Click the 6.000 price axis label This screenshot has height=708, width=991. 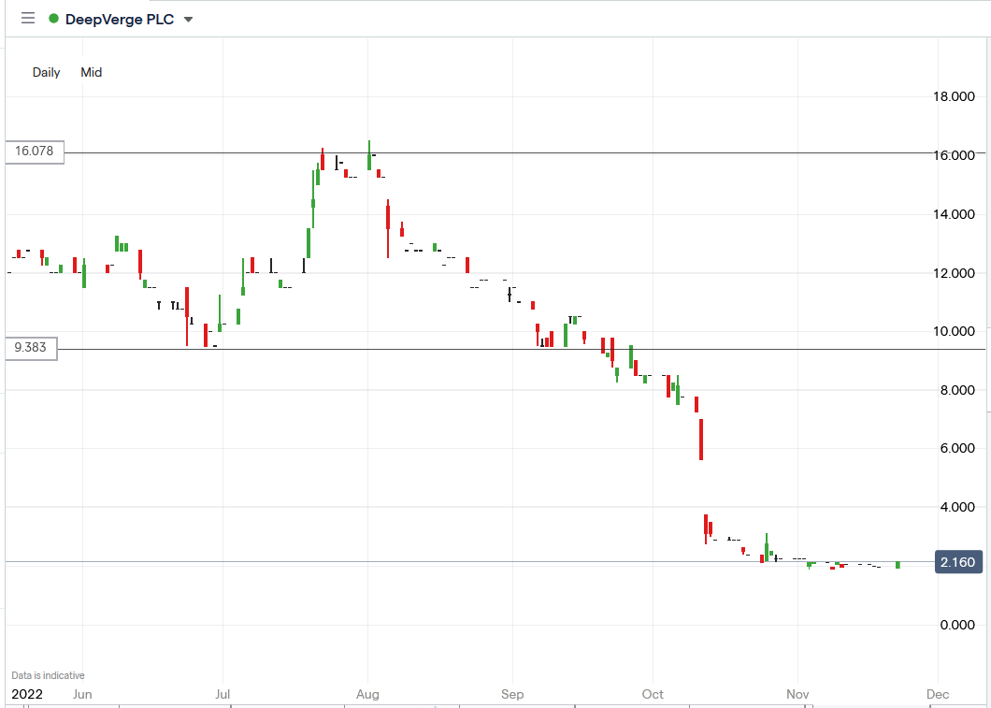pyautogui.click(x=957, y=448)
